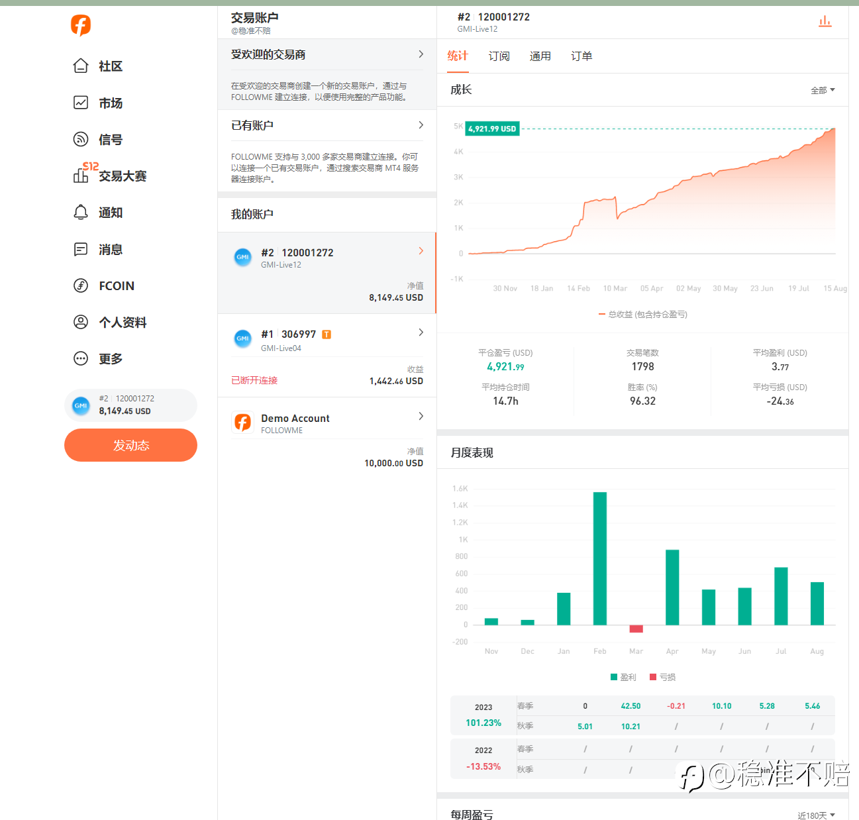Image resolution: width=859 pixels, height=820 pixels.
Task: Click the 胜率 value 96.32
Action: 642,401
